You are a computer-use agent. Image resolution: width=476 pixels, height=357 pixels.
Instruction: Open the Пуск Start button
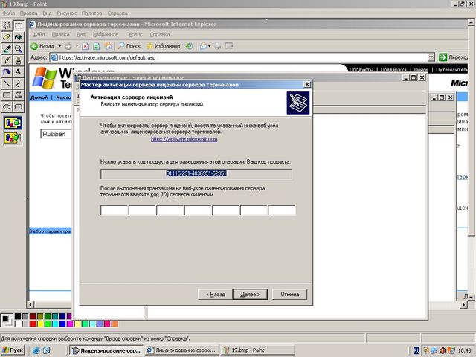pos(13,350)
